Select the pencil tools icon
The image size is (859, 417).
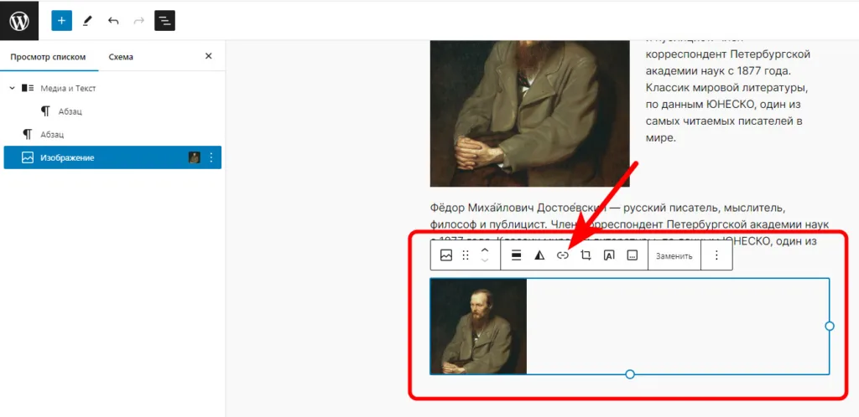click(x=87, y=21)
